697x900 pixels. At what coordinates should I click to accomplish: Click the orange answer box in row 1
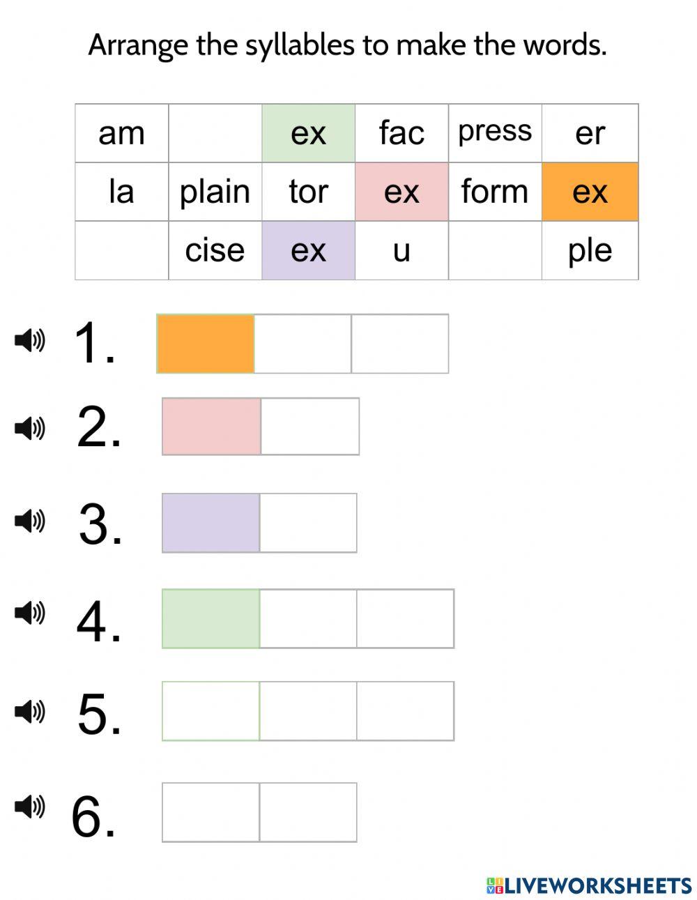point(206,344)
